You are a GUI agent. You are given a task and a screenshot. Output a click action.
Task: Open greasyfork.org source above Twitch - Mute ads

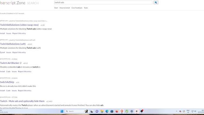(9, 97)
